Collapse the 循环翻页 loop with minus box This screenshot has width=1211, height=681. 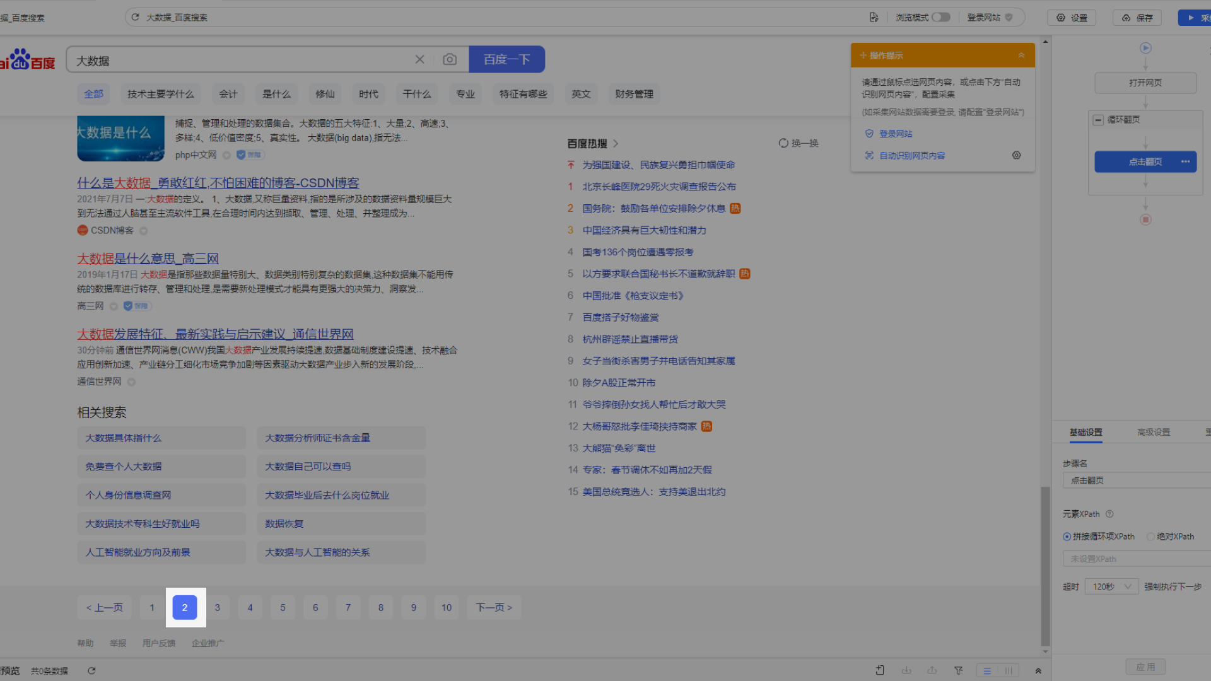coord(1098,120)
